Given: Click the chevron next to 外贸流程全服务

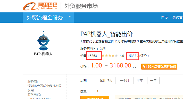Looking at the screenshot, I should pyautogui.click(x=70, y=17).
